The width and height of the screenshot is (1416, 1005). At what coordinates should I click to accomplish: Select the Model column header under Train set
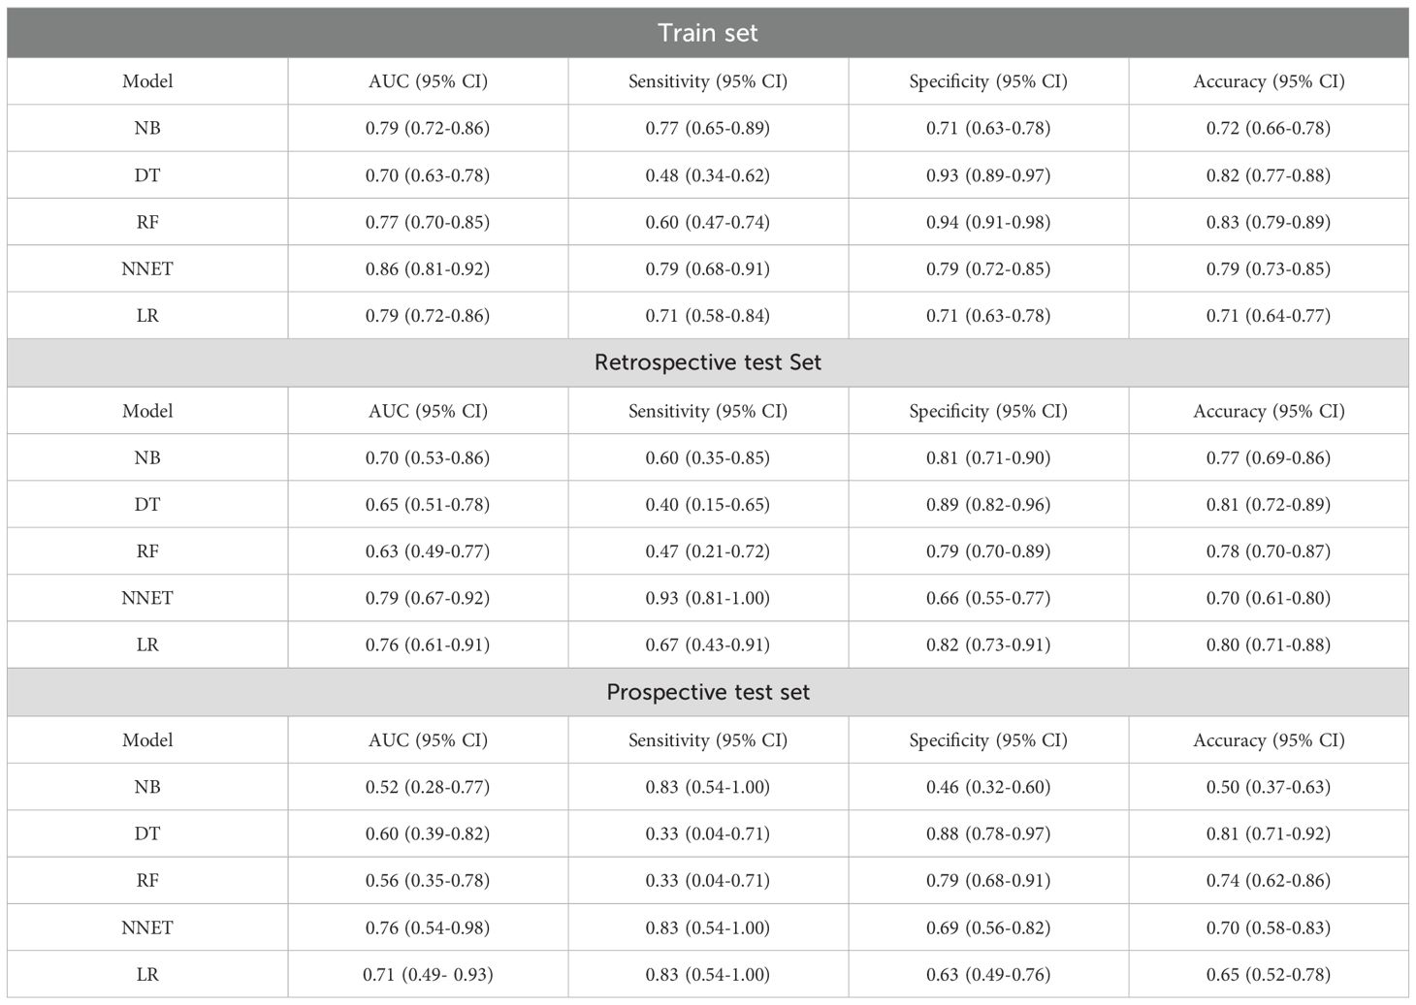tap(147, 81)
